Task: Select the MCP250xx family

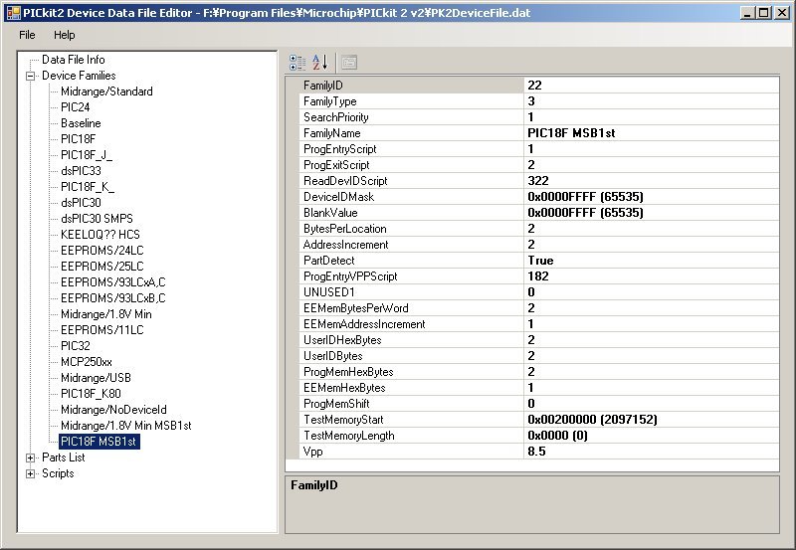Action: click(87, 362)
